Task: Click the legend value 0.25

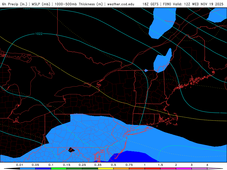Action: [x=82, y=165]
